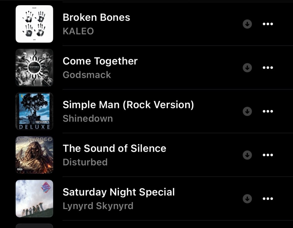Select The Sound of Silence song title
Screen dimensions: 293x228
coord(114,149)
